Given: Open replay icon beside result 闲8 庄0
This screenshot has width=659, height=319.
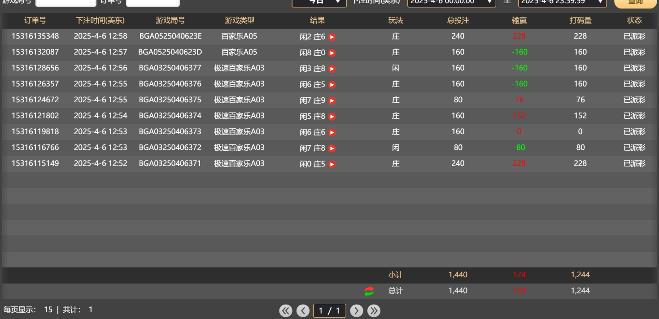Looking at the screenshot, I should point(331,52).
